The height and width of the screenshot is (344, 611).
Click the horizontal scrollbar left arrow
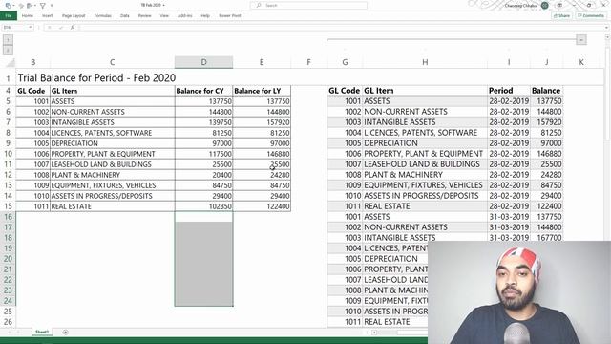[x=374, y=333]
